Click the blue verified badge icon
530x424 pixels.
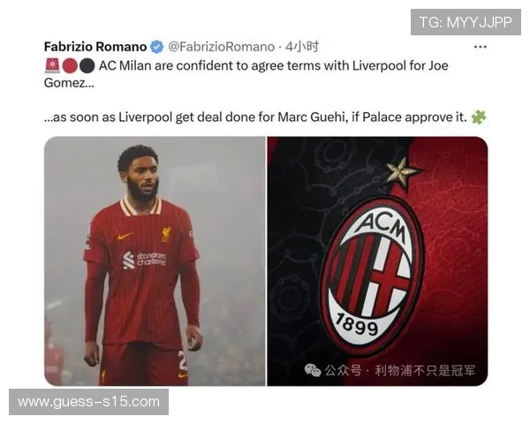[x=157, y=47]
